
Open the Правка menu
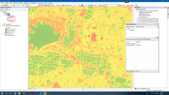(x=7, y=3)
